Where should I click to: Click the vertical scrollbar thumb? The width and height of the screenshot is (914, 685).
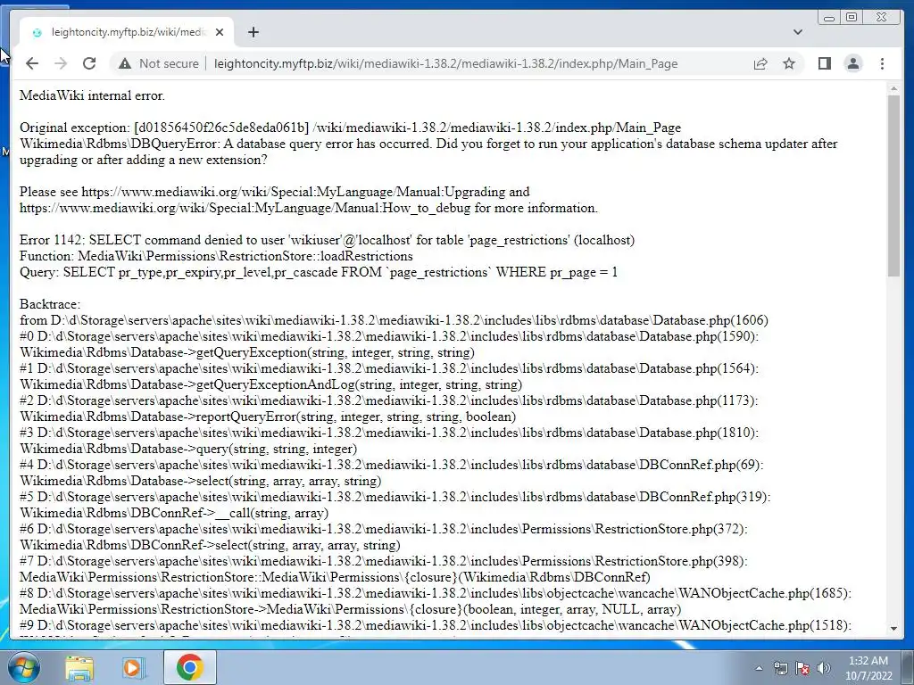click(893, 186)
